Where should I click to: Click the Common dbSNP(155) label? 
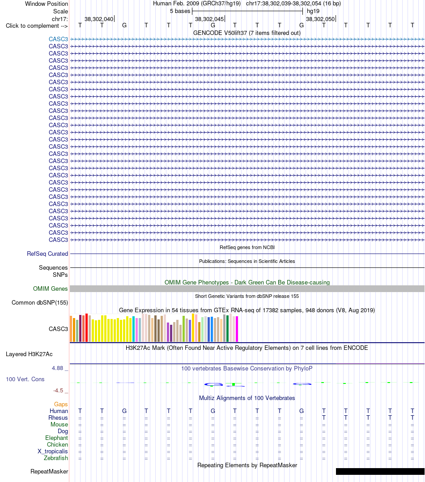click(x=40, y=303)
